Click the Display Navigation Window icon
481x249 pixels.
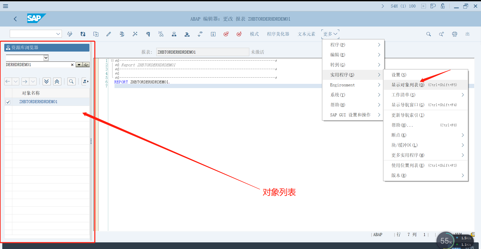pyautogui.click(x=187, y=34)
